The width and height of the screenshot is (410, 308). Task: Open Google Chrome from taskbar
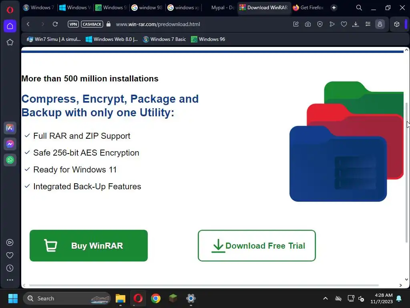pos(156,298)
